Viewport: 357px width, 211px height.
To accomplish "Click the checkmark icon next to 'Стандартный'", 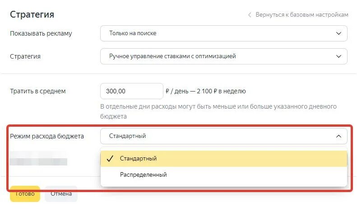I will [110, 159].
